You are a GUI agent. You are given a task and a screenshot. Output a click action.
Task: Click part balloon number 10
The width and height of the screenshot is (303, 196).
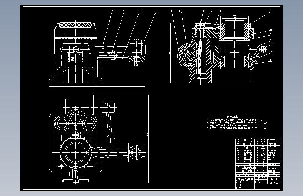203,11
